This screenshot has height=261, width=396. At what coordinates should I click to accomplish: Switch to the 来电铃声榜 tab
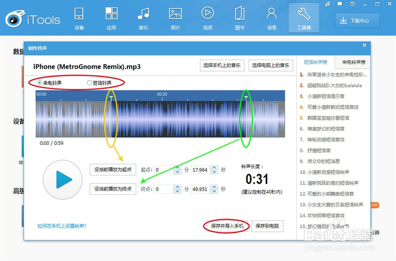click(354, 62)
